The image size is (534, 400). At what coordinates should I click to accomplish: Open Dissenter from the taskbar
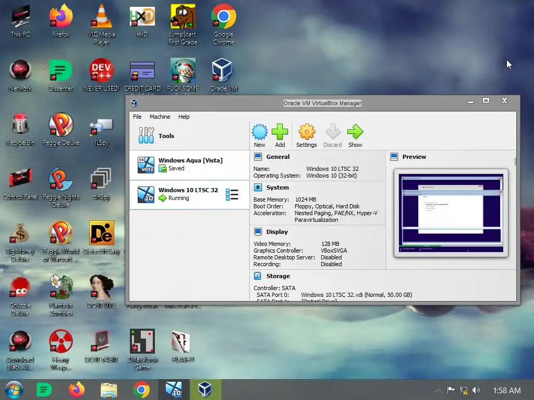point(44,390)
